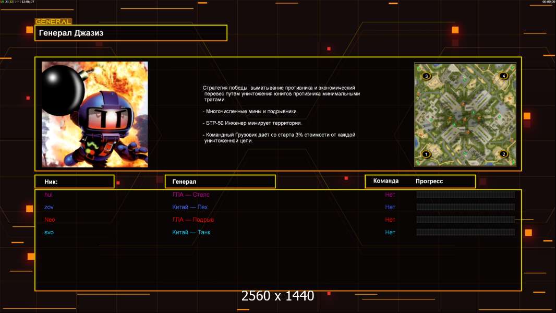The height and width of the screenshot is (313, 556).
Task: Click the 'Генерал' column header
Action: (220, 182)
